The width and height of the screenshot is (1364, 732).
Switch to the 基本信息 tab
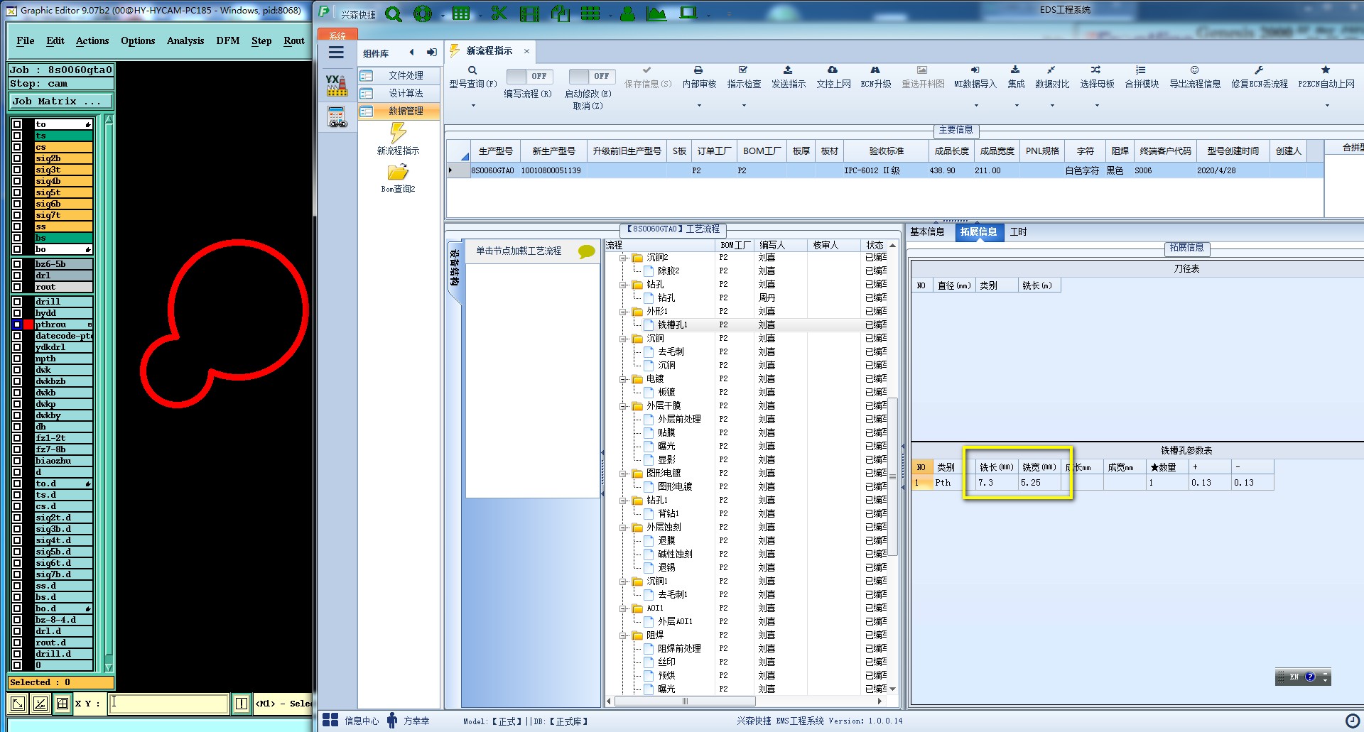(928, 232)
